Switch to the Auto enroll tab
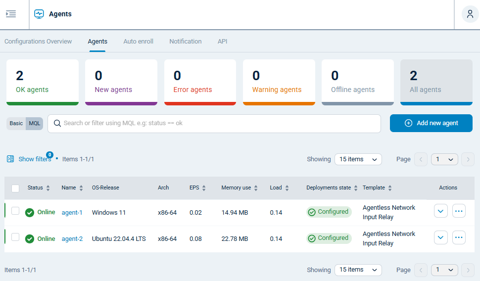This screenshot has width=480, height=281. 138,42
